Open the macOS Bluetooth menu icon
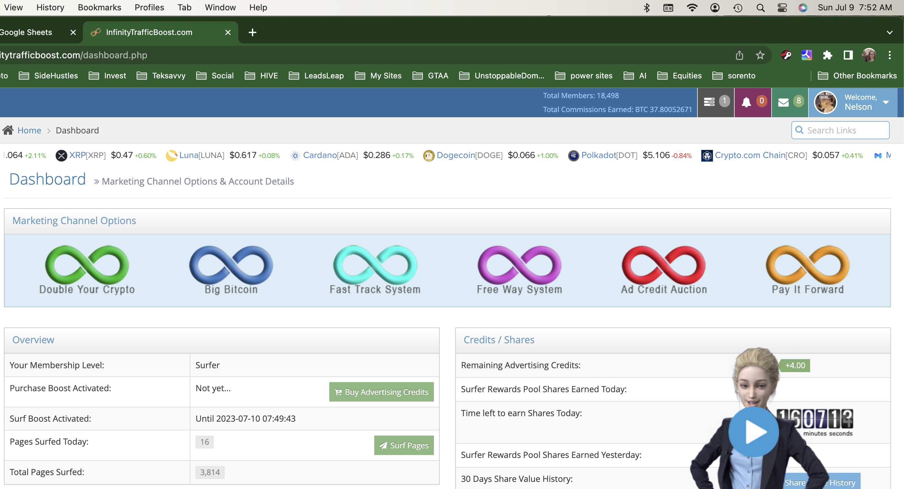The width and height of the screenshot is (904, 489). [646, 8]
